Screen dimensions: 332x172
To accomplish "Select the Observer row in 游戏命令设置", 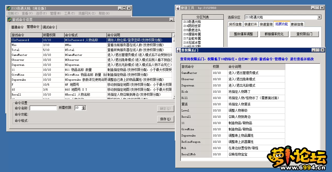I will (x=92, y=60).
